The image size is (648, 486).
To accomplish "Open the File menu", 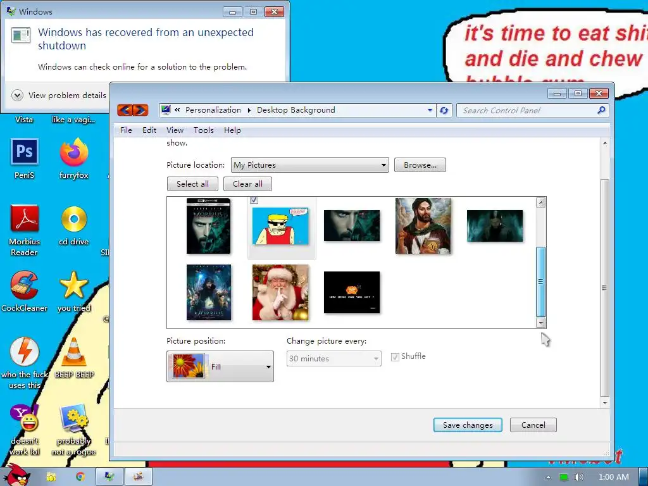I will click(126, 130).
